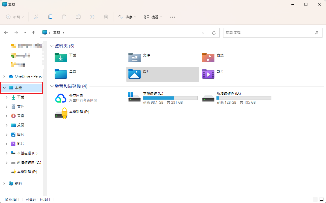Open the 排序 sort dropdown menu
The width and height of the screenshot is (326, 203).
coord(127,17)
